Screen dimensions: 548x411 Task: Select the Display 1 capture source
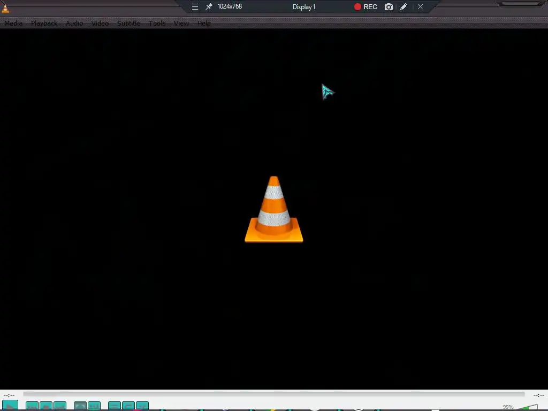point(304,6)
